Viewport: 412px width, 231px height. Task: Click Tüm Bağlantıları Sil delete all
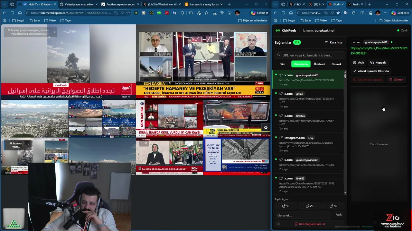pos(309,224)
